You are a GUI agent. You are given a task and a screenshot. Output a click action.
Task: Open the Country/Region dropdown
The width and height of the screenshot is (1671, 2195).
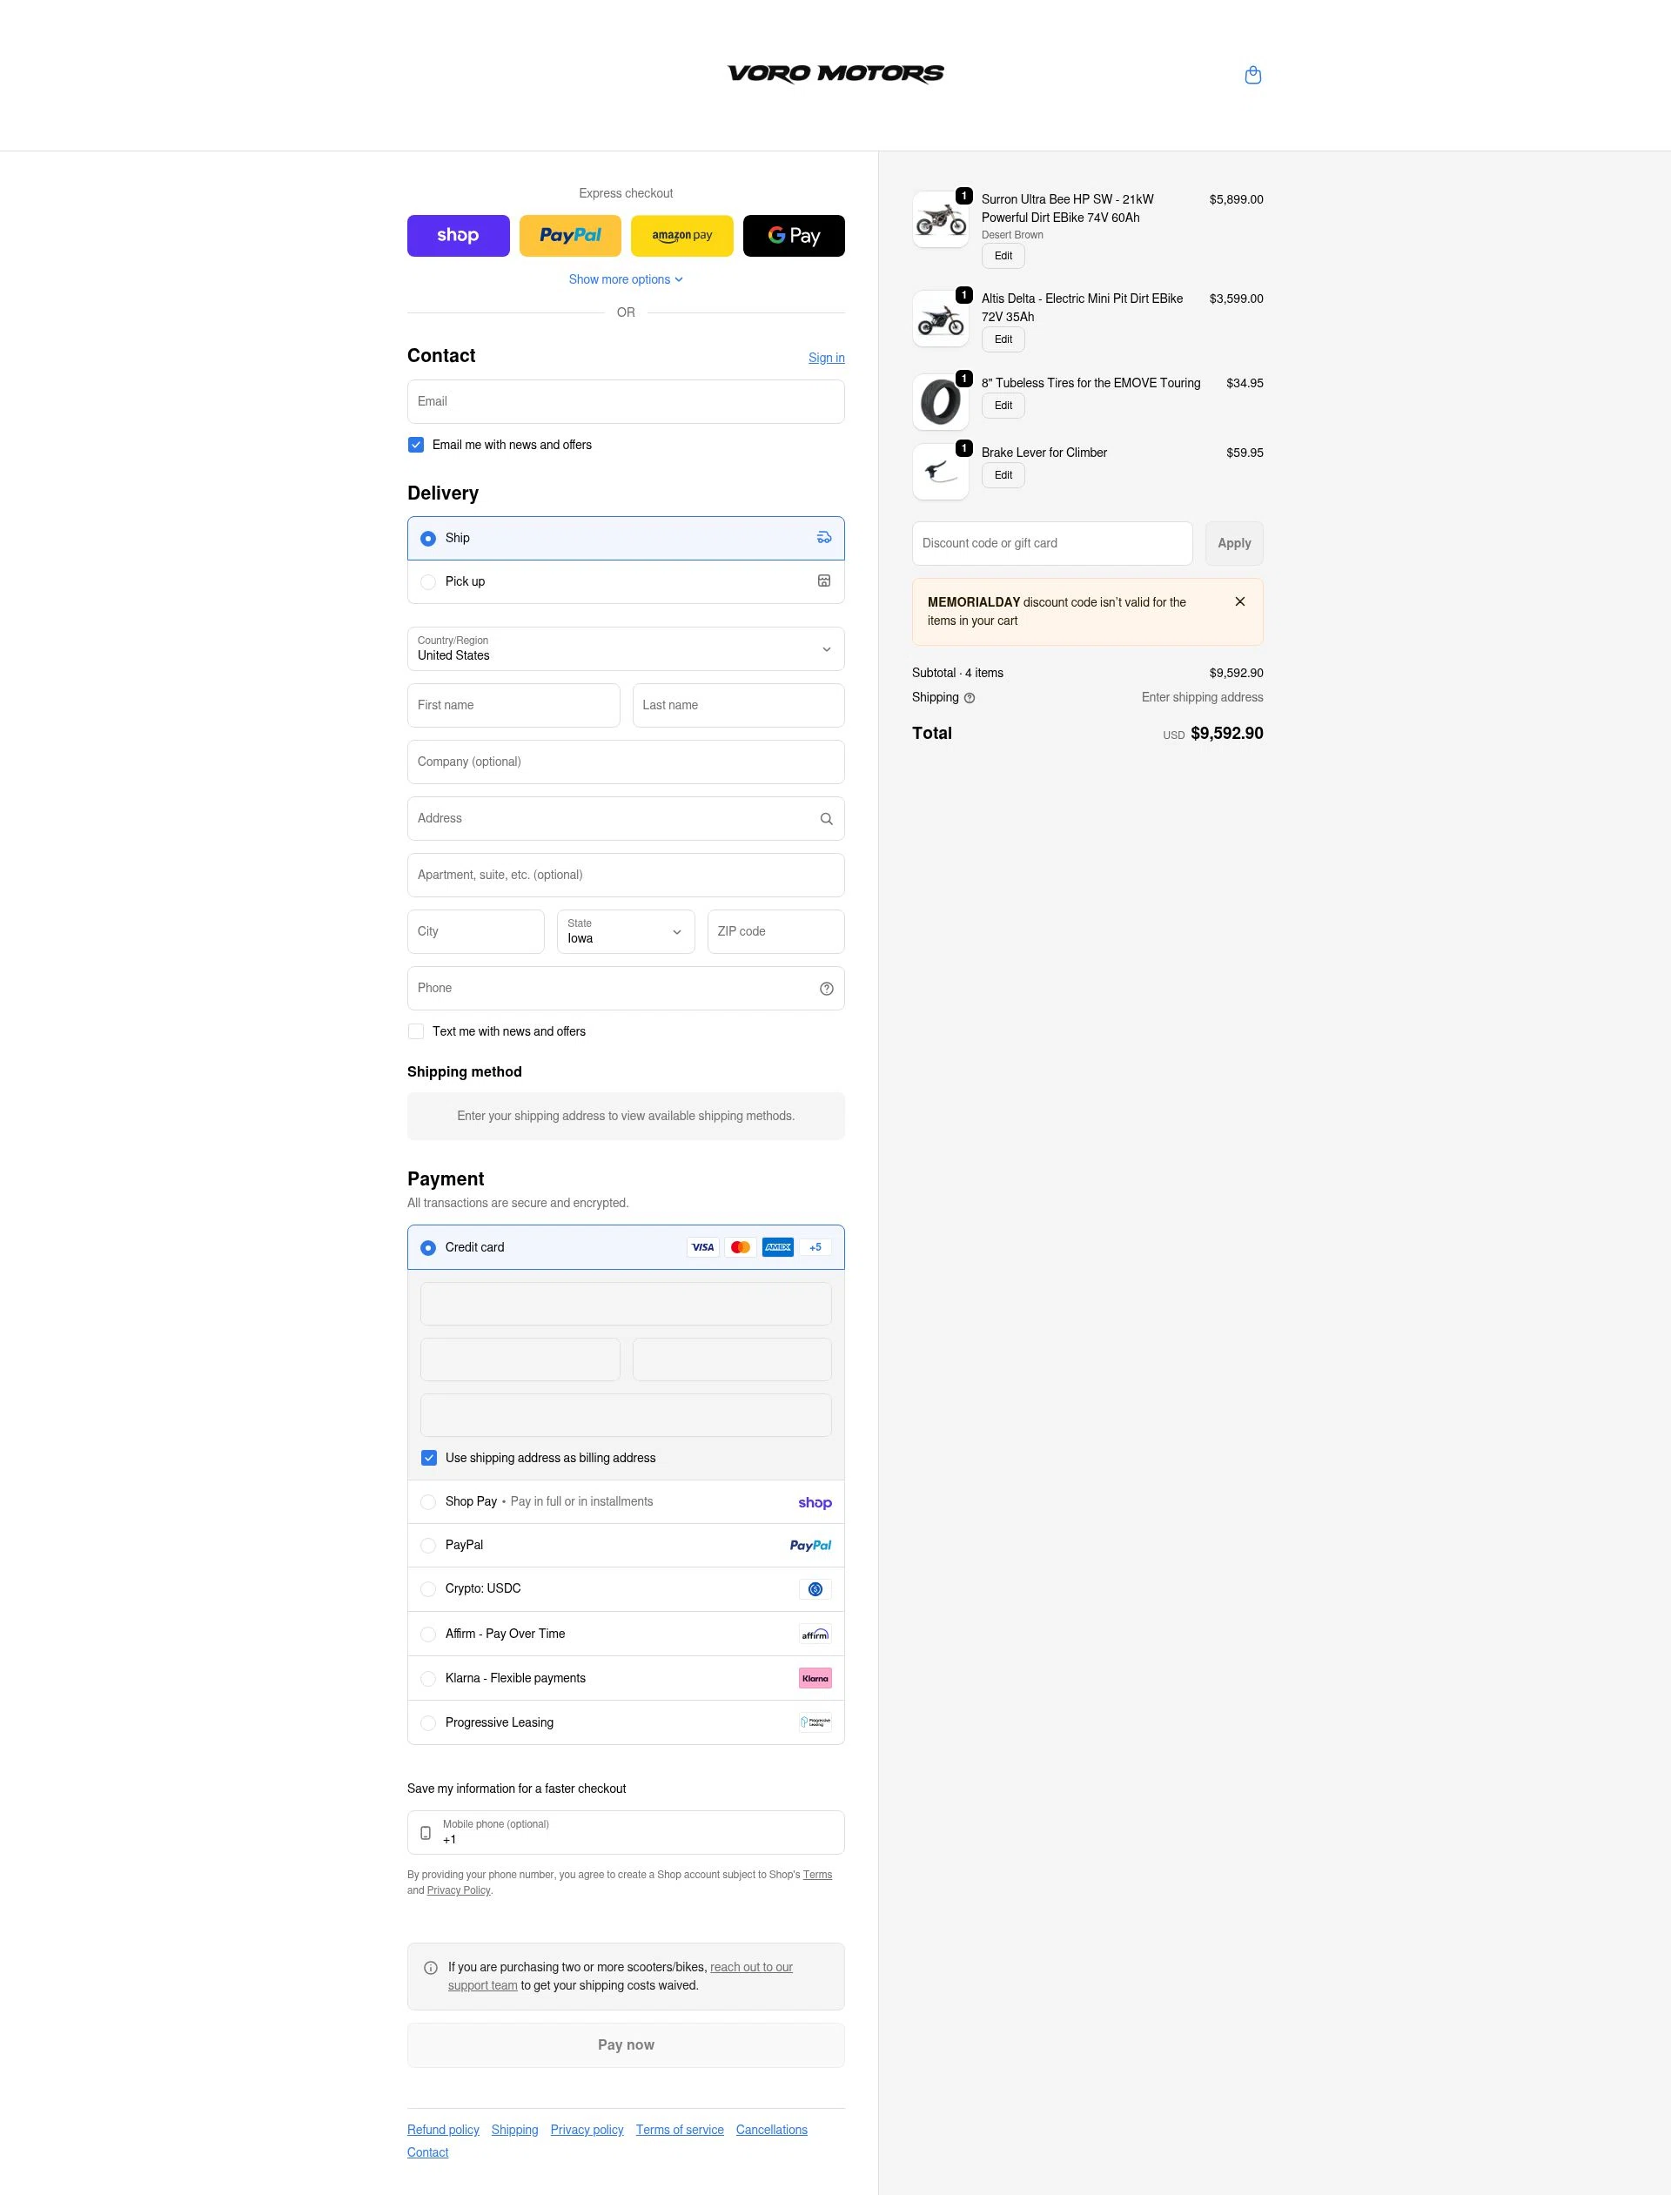pyautogui.click(x=626, y=648)
